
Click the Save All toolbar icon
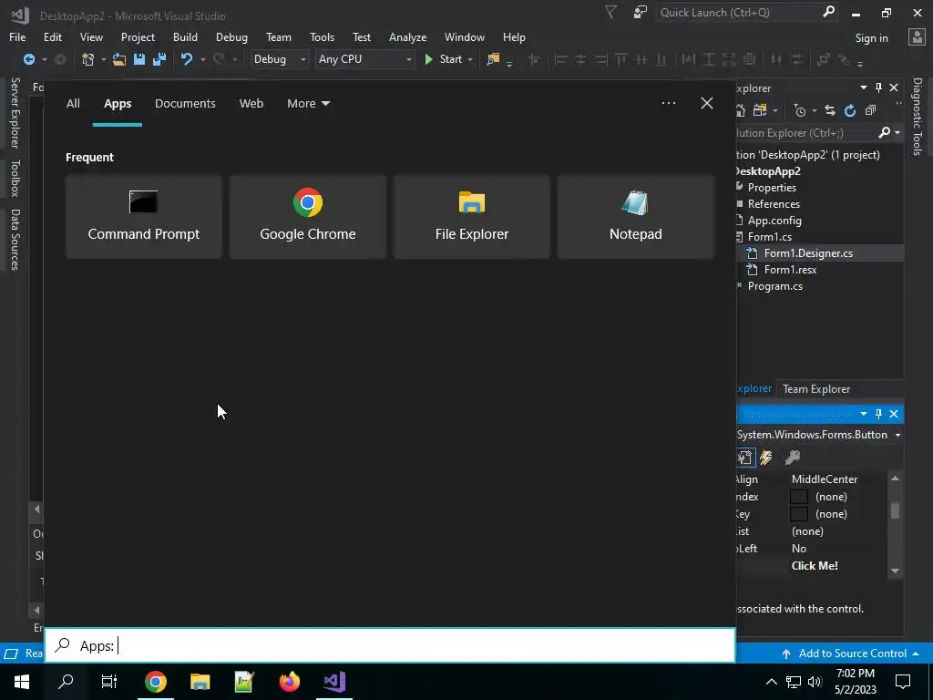tap(159, 59)
